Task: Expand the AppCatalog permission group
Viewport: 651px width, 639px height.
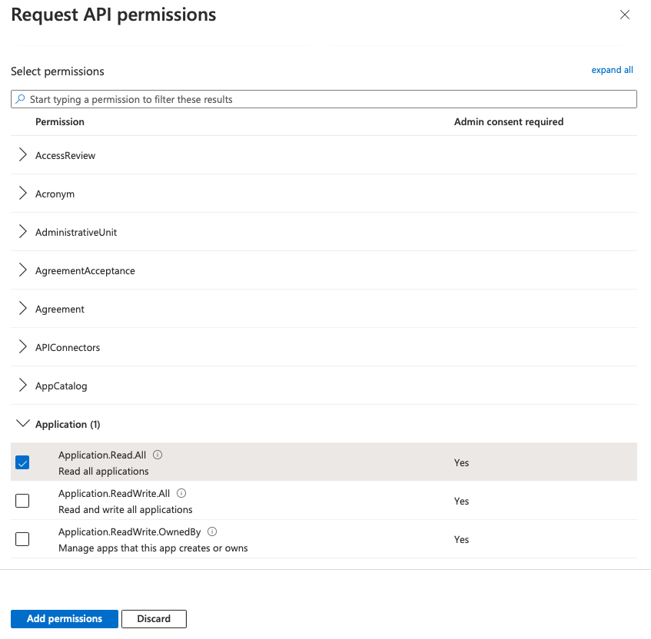Action: point(22,385)
